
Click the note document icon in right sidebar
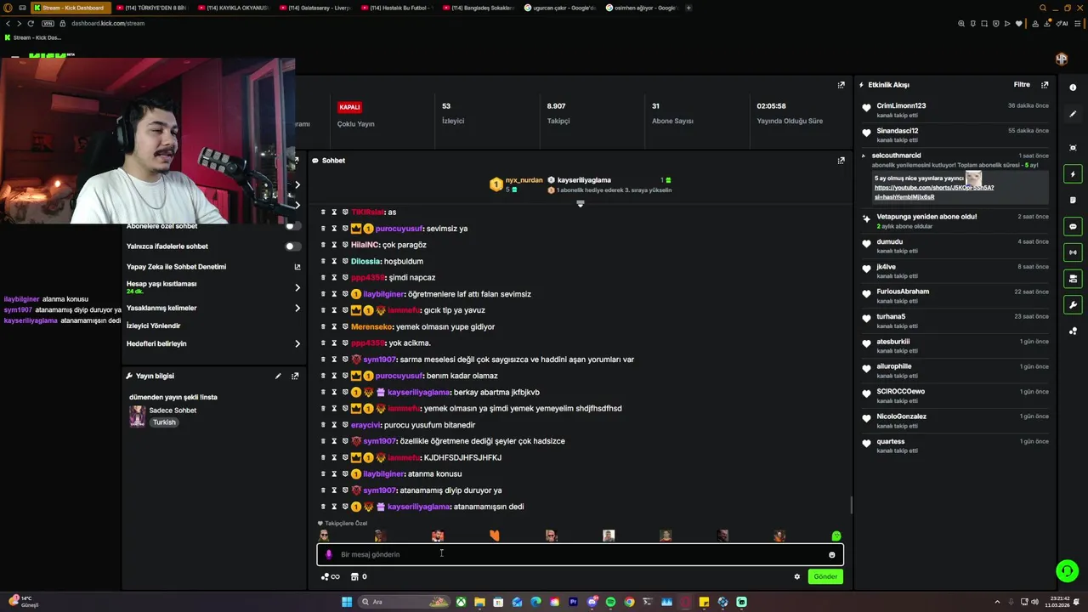point(1073,201)
